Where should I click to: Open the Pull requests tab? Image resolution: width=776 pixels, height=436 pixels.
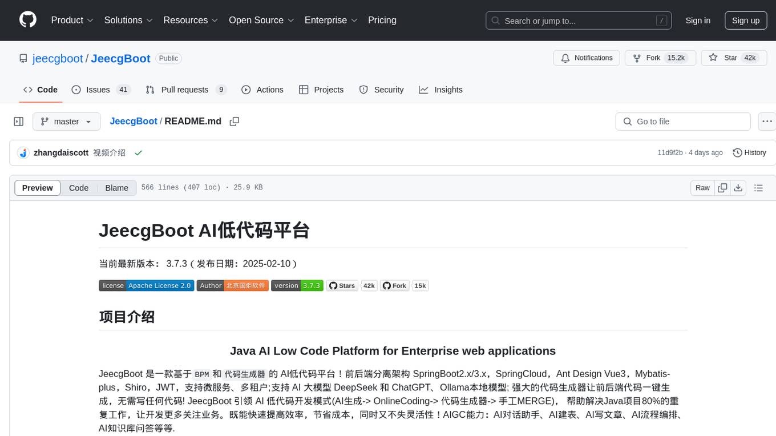(x=186, y=90)
